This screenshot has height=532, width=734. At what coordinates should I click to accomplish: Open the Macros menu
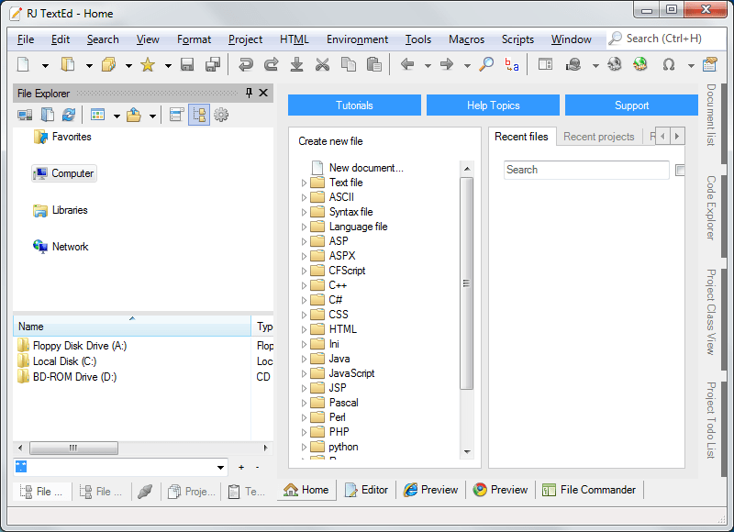coord(466,39)
